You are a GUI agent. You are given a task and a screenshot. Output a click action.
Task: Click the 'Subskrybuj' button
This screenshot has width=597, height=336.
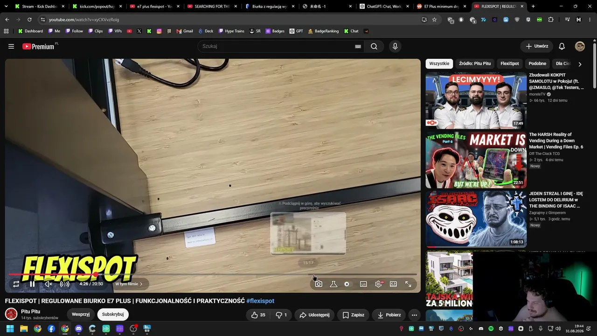click(113, 315)
